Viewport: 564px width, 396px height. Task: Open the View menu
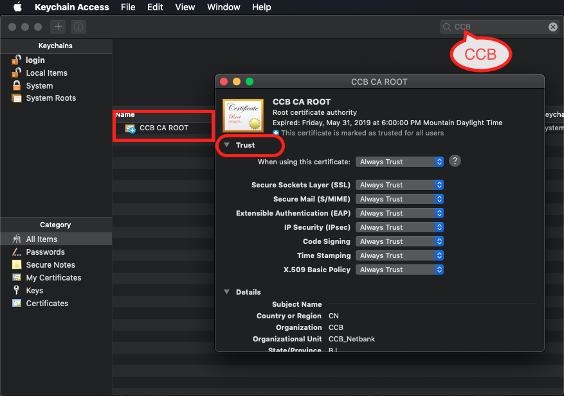click(x=185, y=7)
